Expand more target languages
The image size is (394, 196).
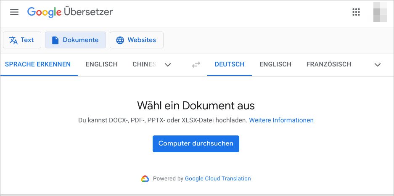click(378, 65)
